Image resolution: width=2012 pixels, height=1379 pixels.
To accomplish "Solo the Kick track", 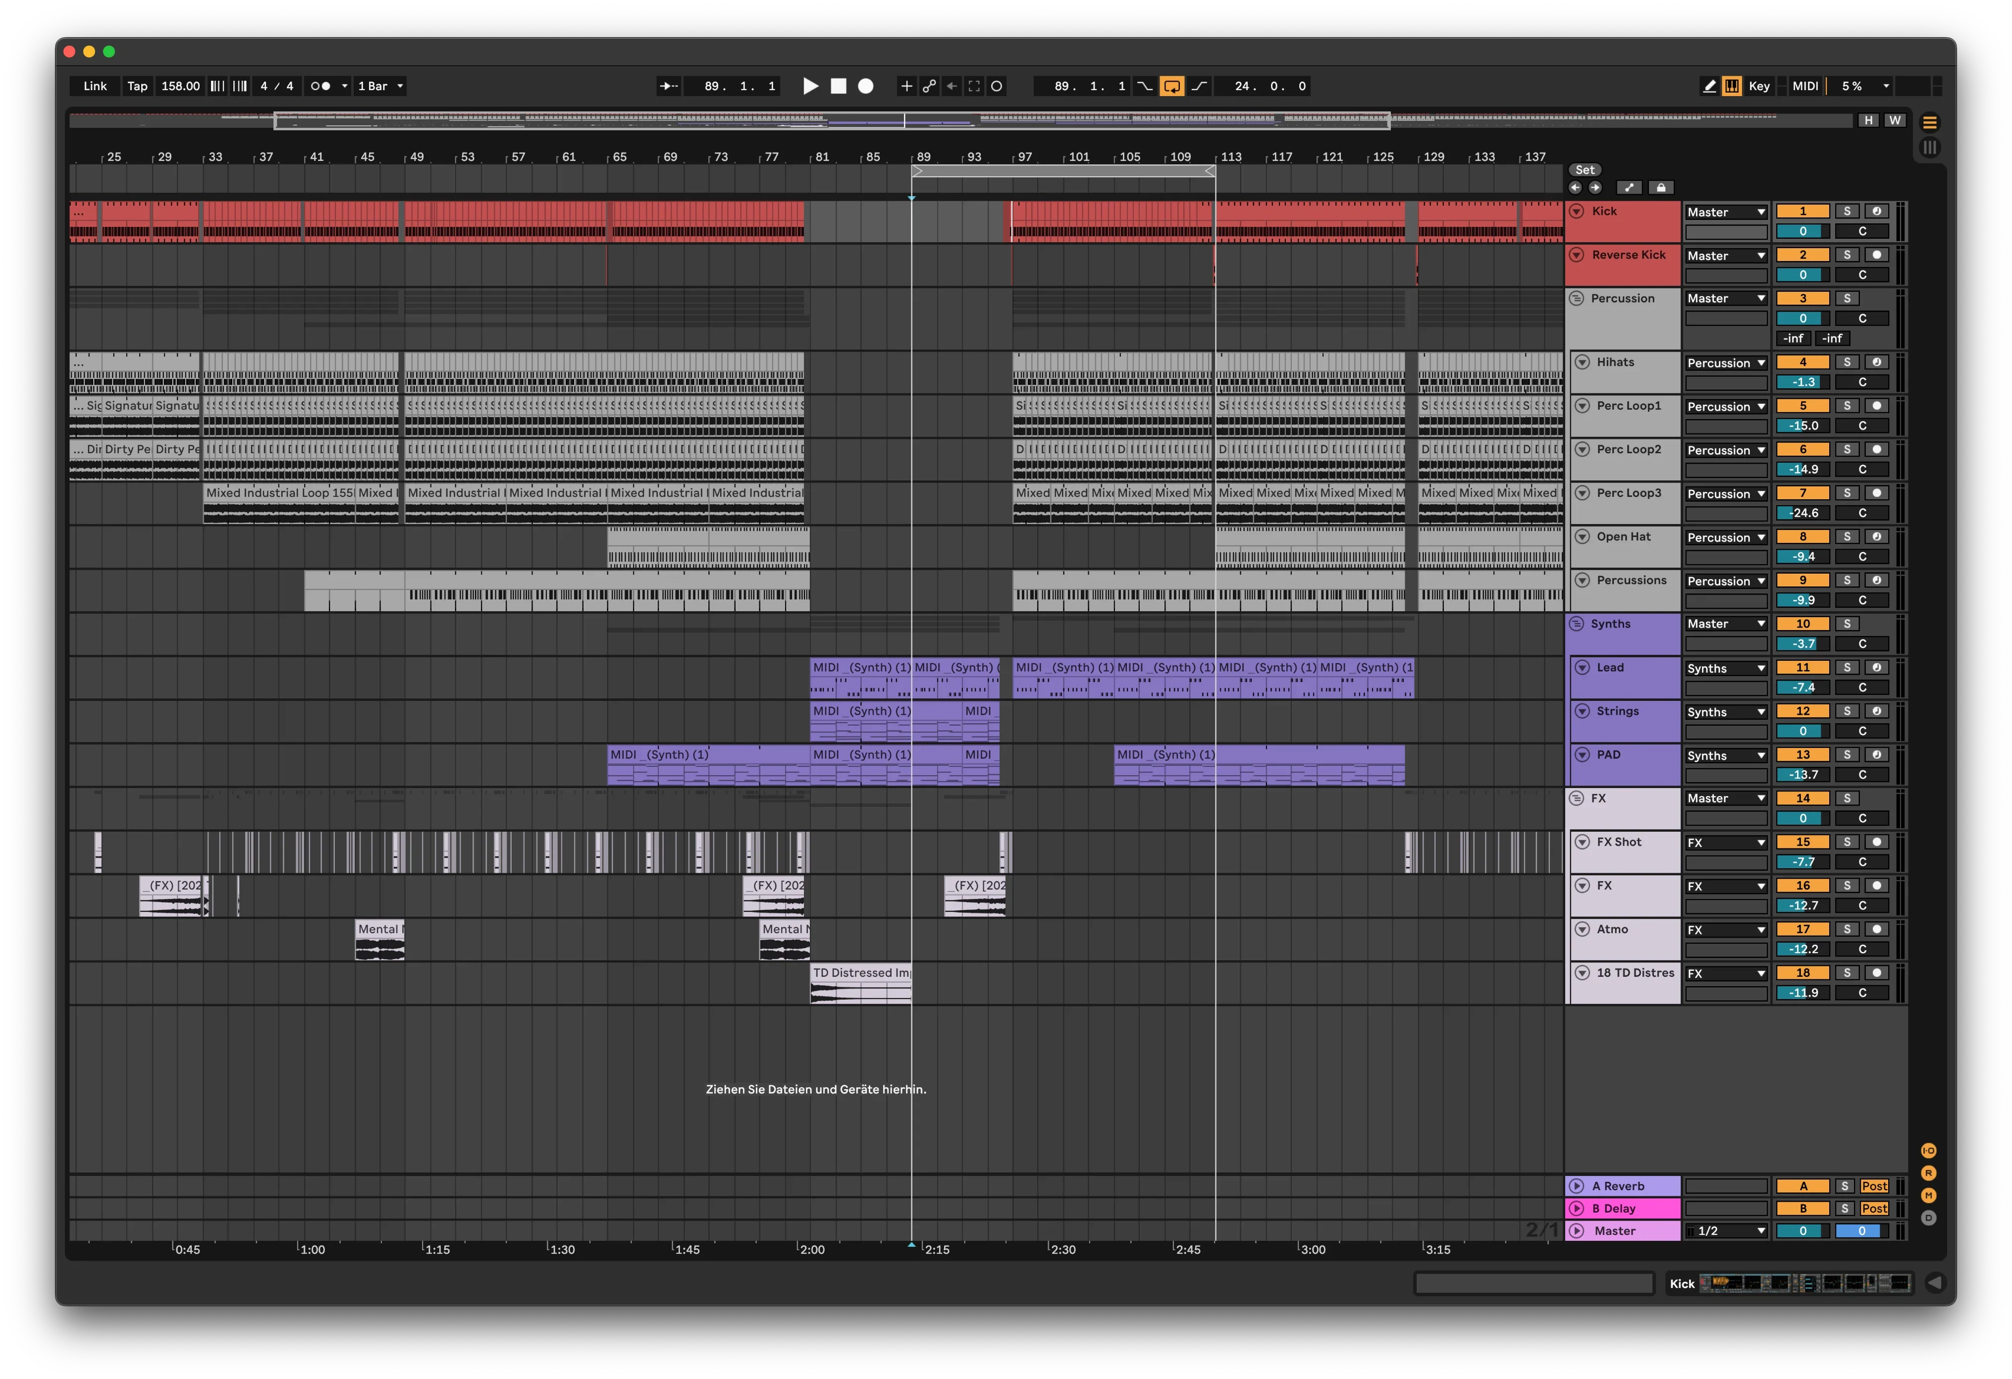I will pos(1847,211).
